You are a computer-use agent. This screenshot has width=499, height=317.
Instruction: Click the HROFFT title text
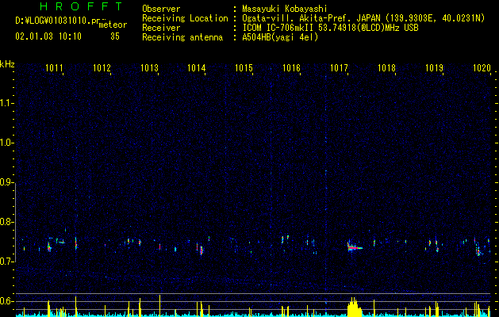pos(82,6)
